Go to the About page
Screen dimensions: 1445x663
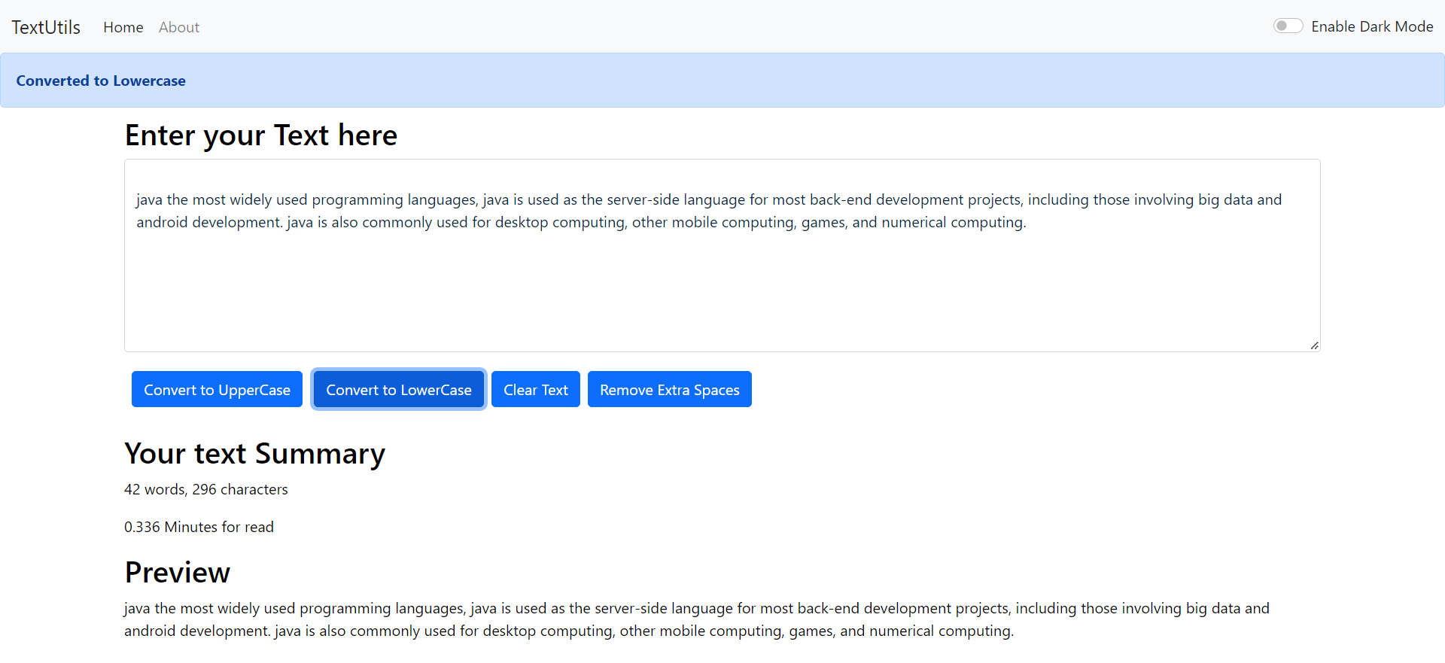[179, 27]
